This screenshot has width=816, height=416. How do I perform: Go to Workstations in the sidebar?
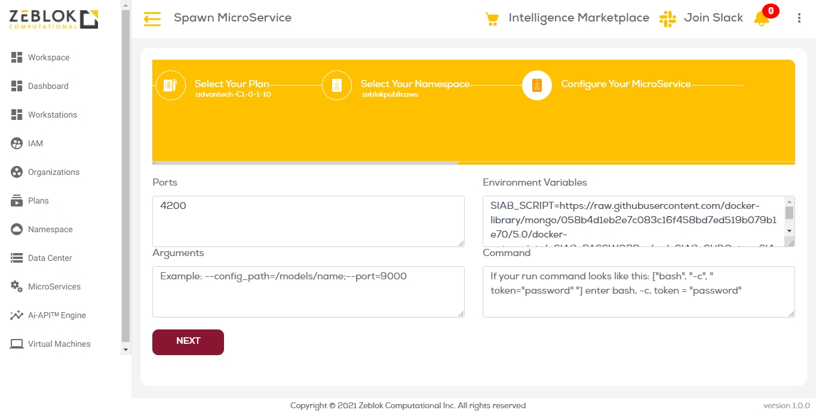[x=52, y=115]
